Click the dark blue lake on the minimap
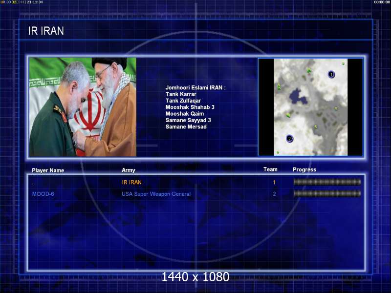Image resolution: width=391 pixels, height=293 pixels. click(298, 96)
